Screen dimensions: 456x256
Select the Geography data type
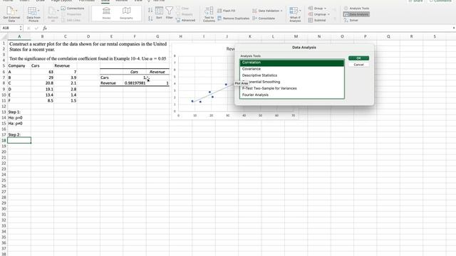click(x=126, y=13)
